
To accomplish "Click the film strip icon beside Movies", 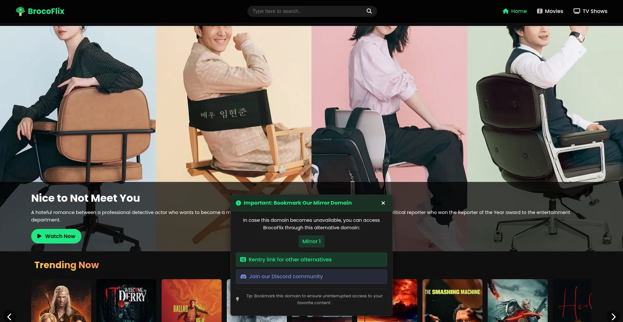I will click(539, 11).
